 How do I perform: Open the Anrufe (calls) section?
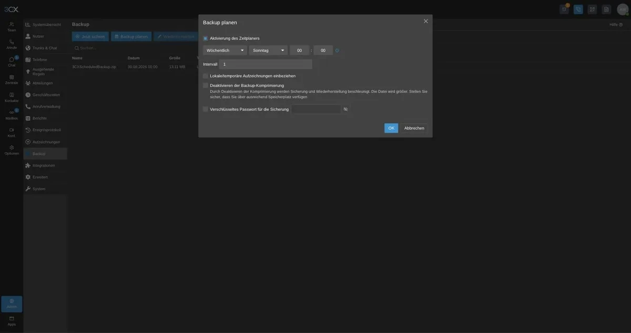[x=12, y=44]
